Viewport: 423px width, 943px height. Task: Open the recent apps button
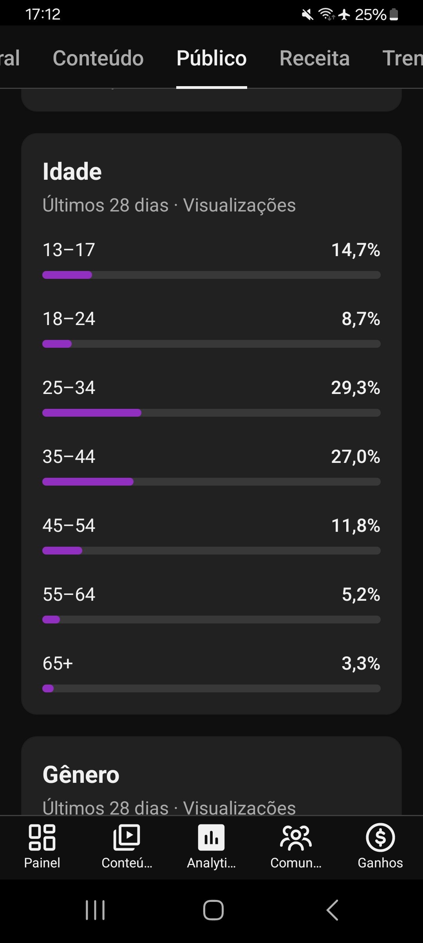[x=95, y=910]
